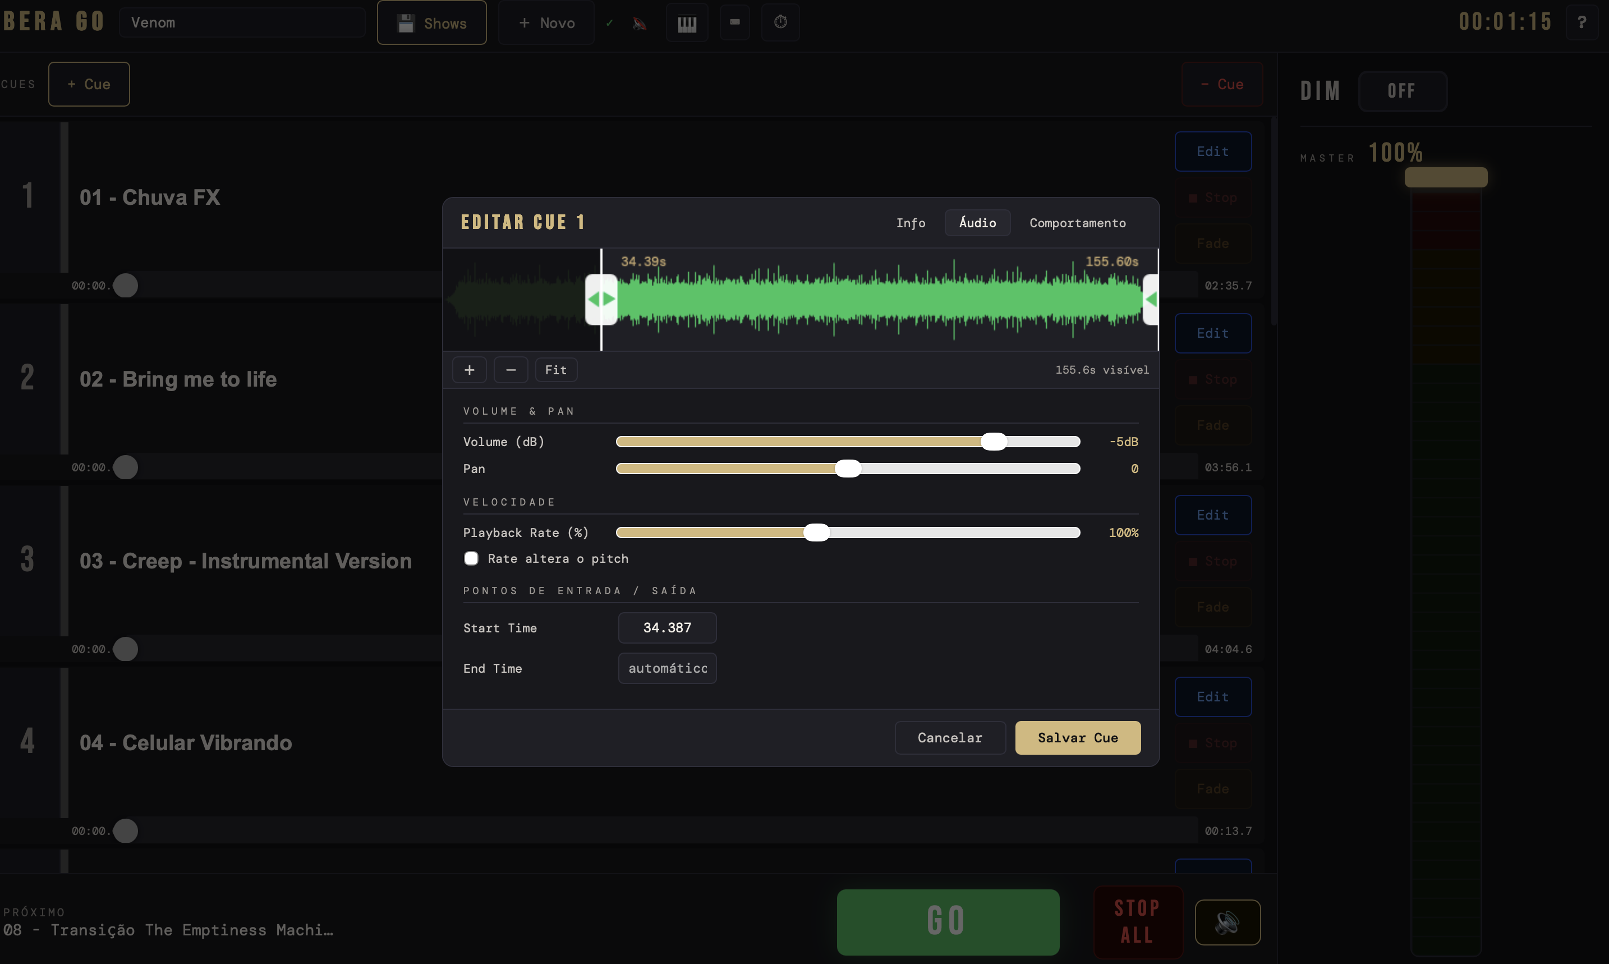Cancel editing with Cancelar
The image size is (1609, 964).
pos(950,738)
